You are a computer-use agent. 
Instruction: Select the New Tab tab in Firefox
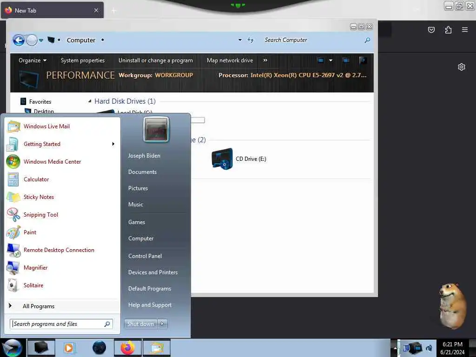tap(52, 10)
